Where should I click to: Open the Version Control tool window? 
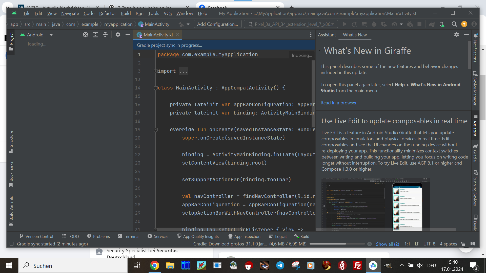[36, 236]
